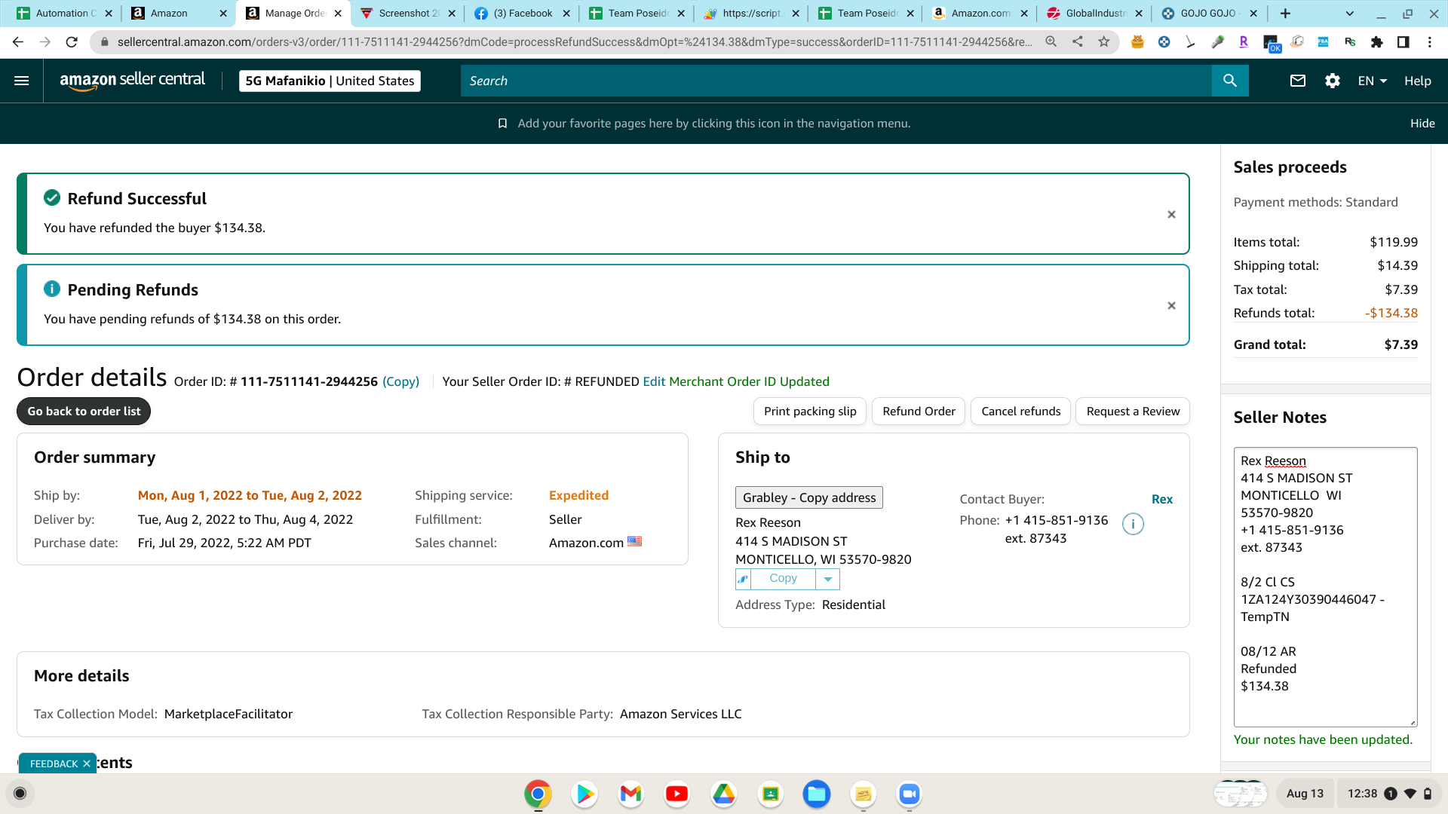
Task: Share this page from the address bar
Action: 1078,42
